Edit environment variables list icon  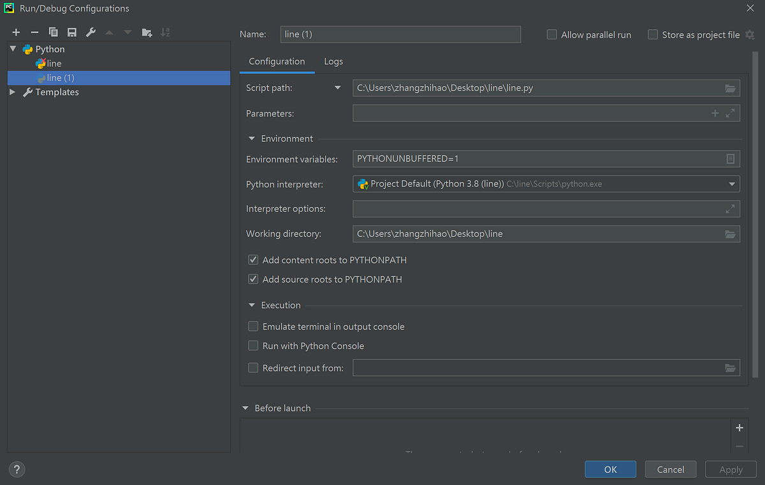tap(731, 158)
